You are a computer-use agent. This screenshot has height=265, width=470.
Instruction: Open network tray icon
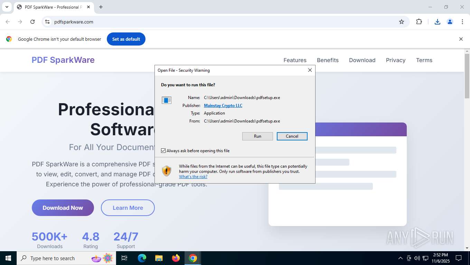tap(426, 258)
